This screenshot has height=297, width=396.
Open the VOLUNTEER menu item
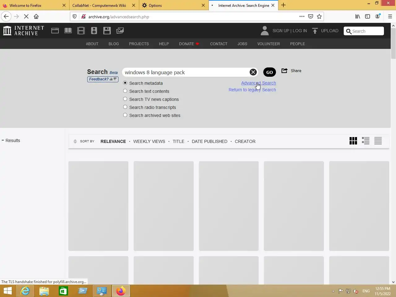pyautogui.click(x=269, y=44)
